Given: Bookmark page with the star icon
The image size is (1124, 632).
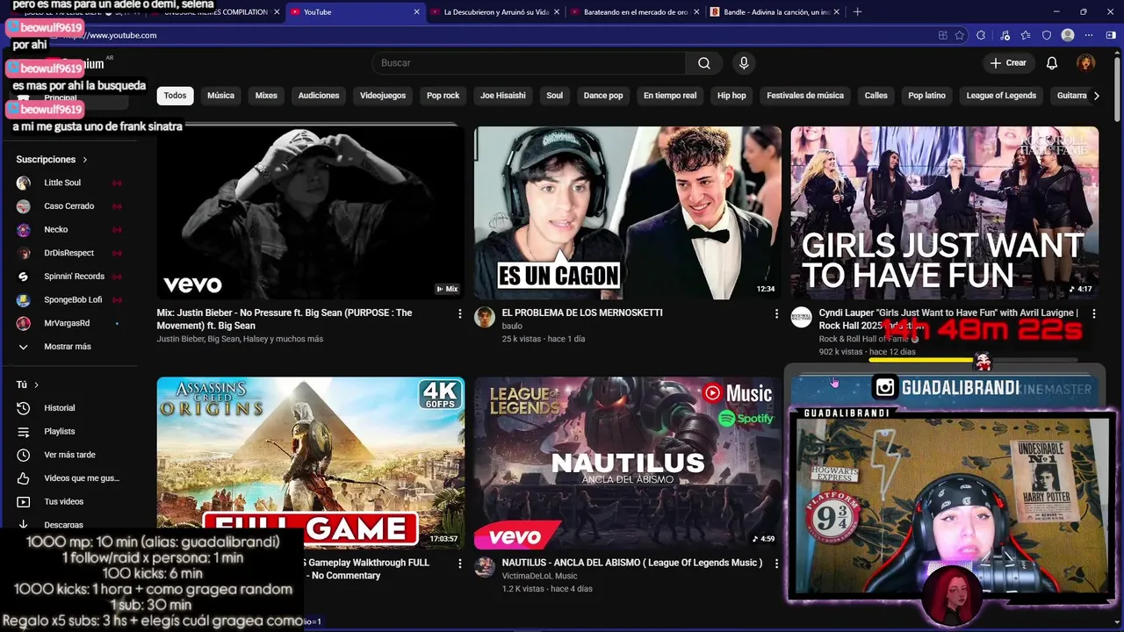Looking at the screenshot, I should click(960, 35).
